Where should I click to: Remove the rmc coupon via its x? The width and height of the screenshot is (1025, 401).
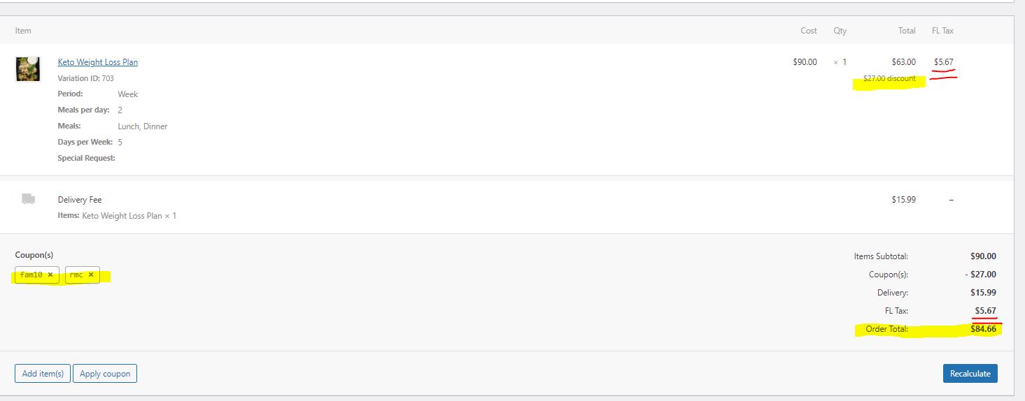tap(91, 275)
